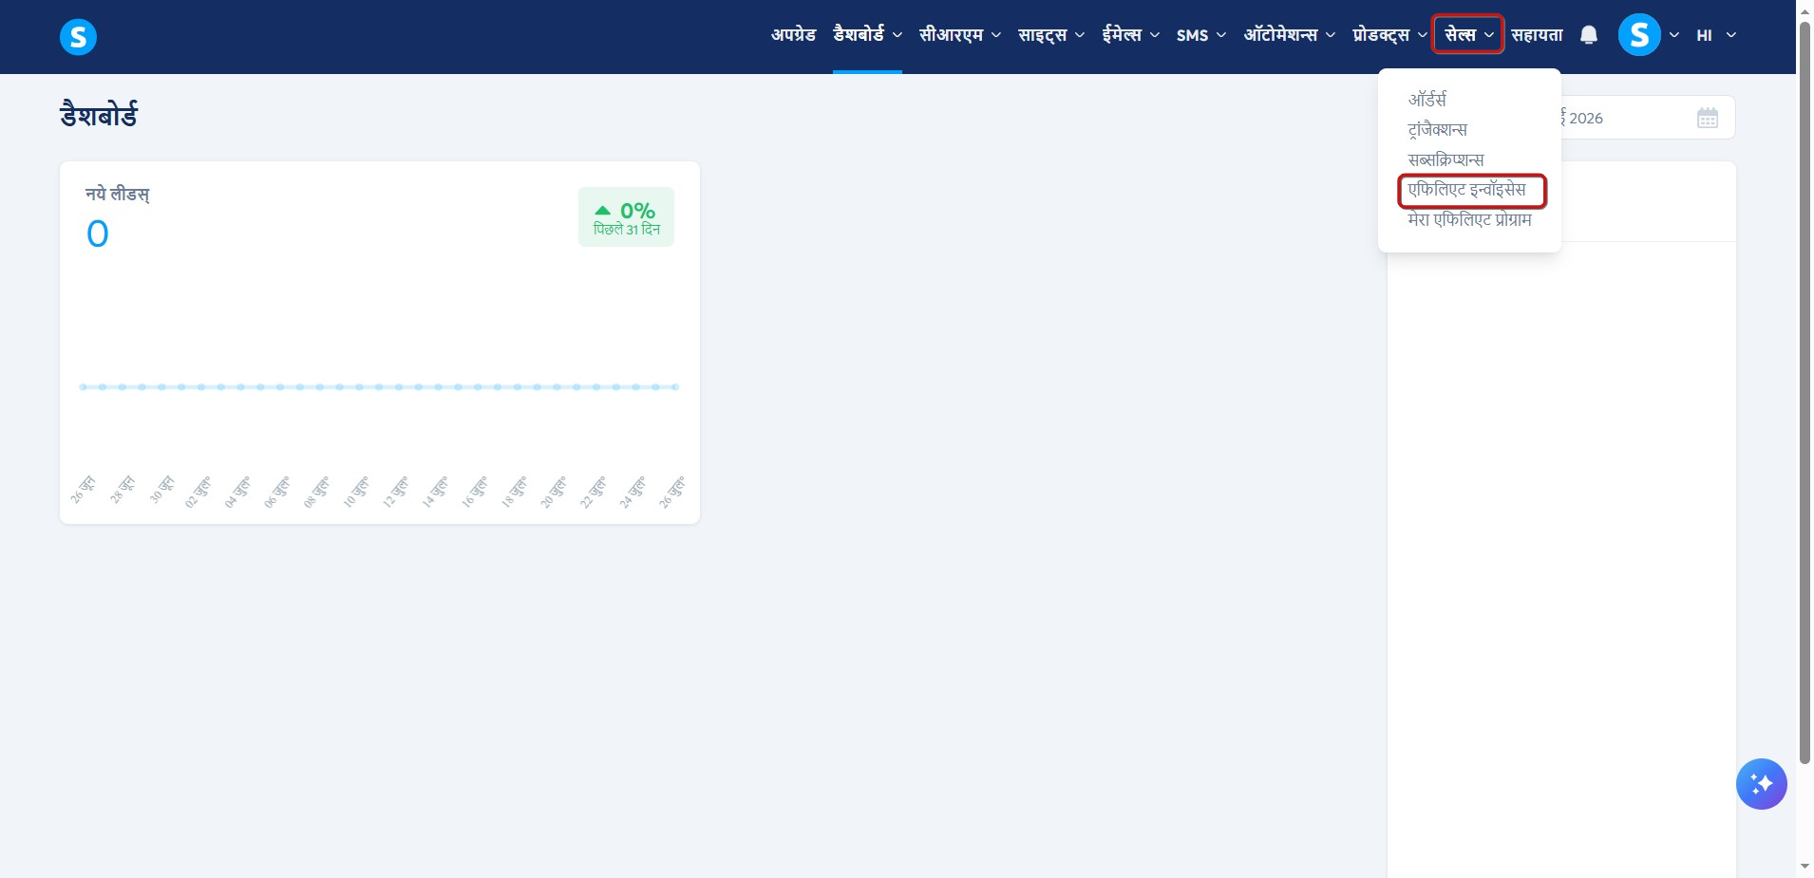
Task: Open the notifications bell icon
Action: 1589,35
